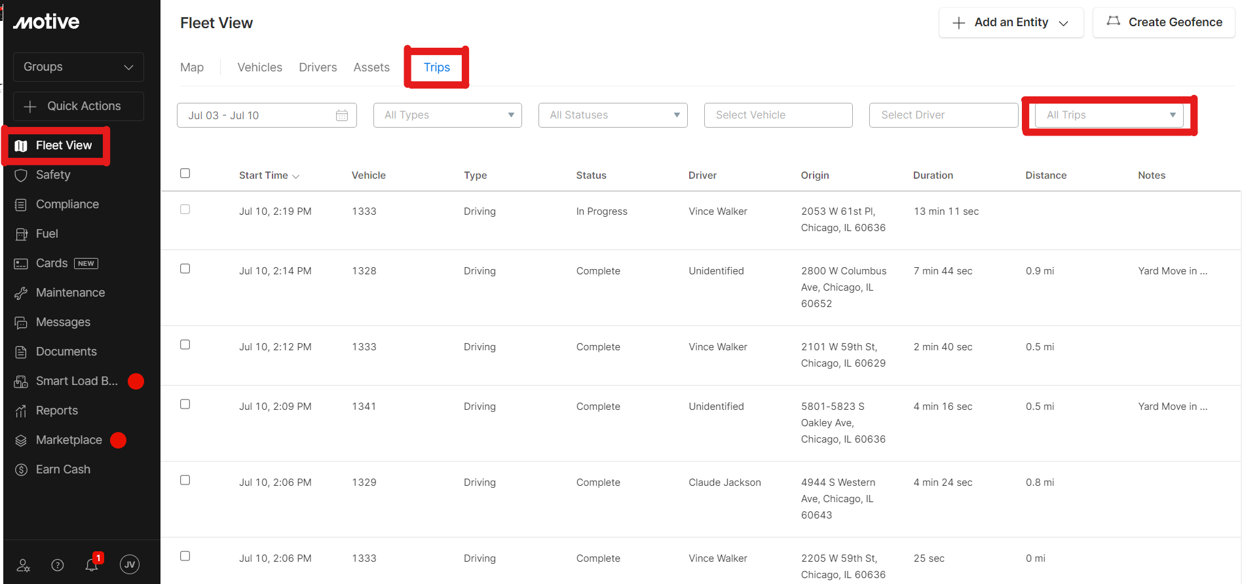1242x584 pixels.
Task: Open Safety from the sidebar menu
Action: pyautogui.click(x=53, y=175)
